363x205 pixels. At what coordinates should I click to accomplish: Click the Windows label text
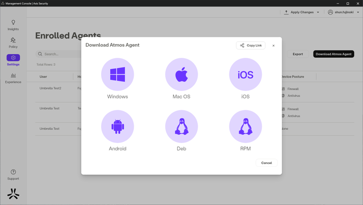[x=118, y=96]
